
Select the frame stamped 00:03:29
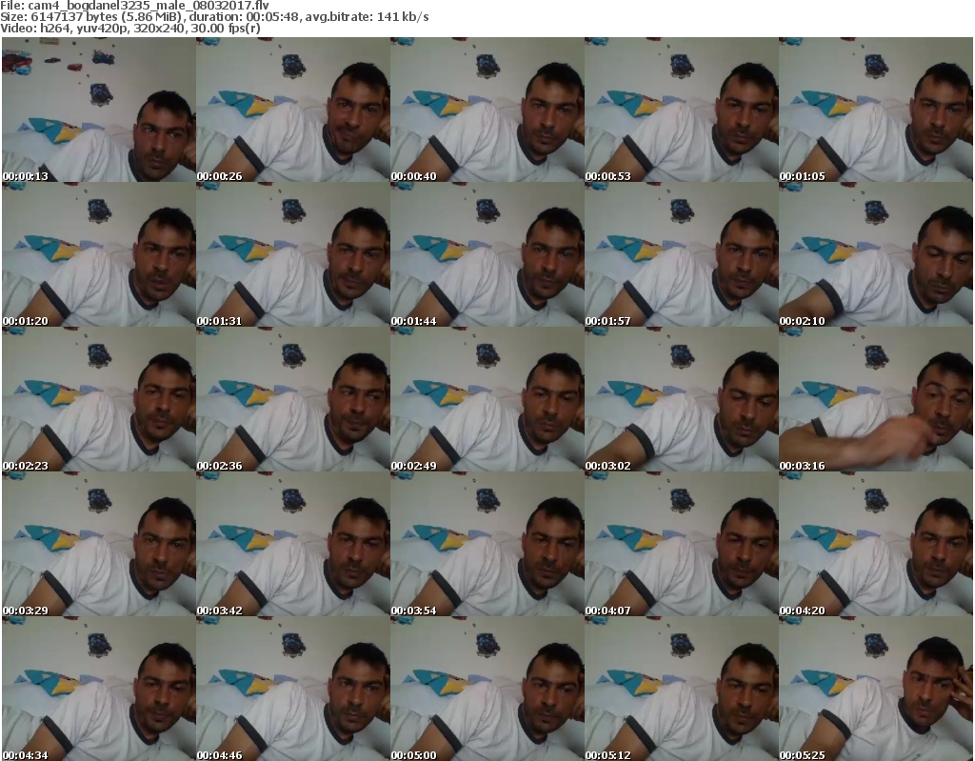point(99,544)
